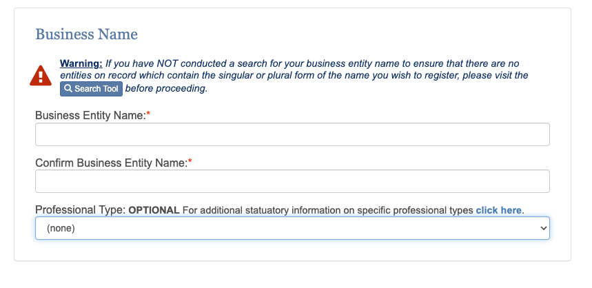
Task: Click the "before proceeding." italic text
Action: pyautogui.click(x=167, y=89)
